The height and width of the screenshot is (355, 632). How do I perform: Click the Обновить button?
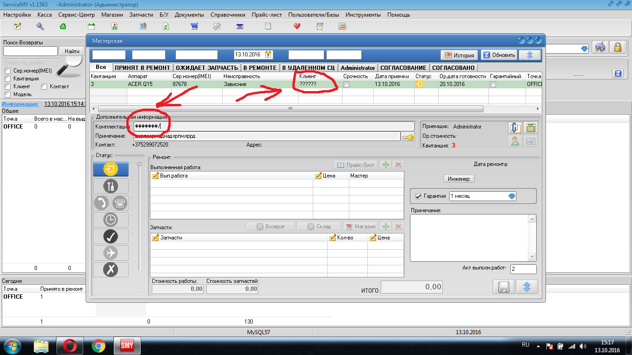point(499,55)
